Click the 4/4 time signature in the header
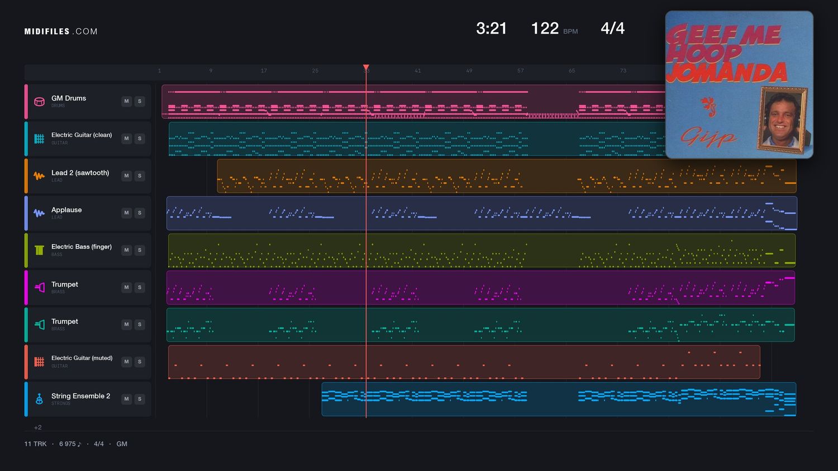838x471 pixels. click(x=613, y=28)
